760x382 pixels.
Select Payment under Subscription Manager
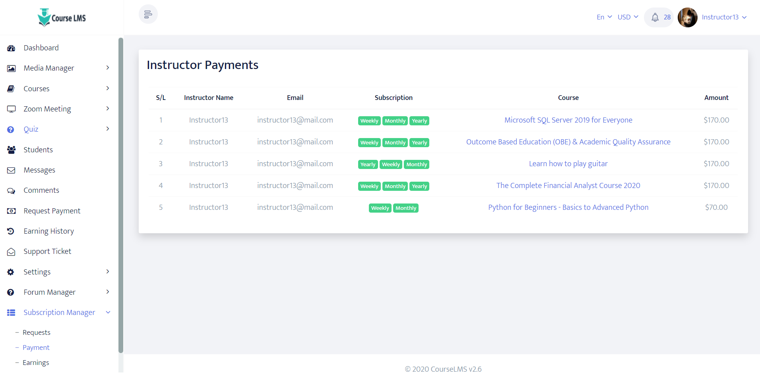pos(36,347)
